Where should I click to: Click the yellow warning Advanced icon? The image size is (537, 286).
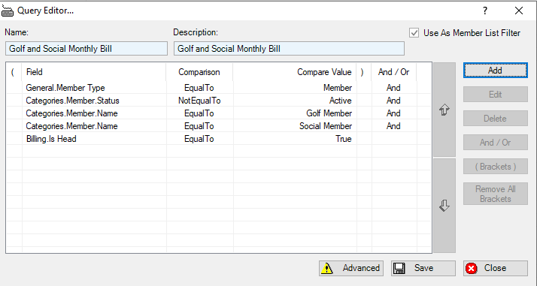pyautogui.click(x=327, y=268)
